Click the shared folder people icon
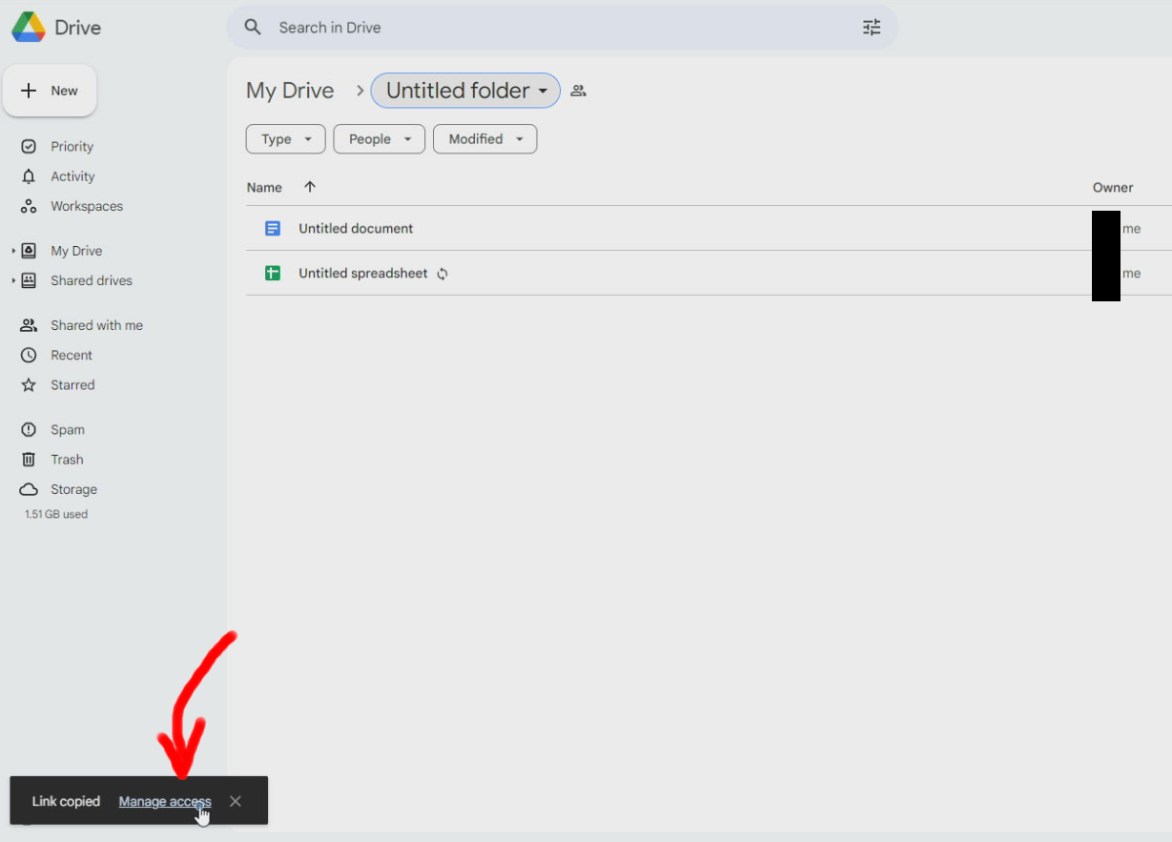This screenshot has width=1172, height=842. click(x=578, y=92)
